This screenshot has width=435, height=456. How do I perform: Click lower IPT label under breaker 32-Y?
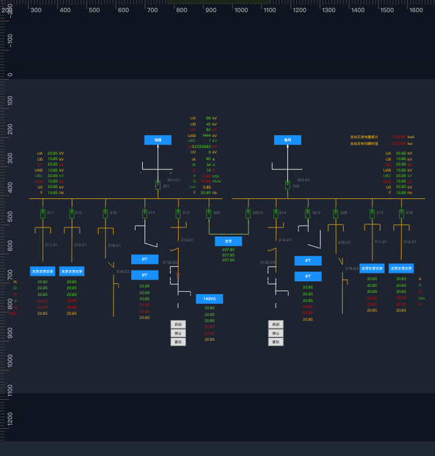tap(308, 276)
